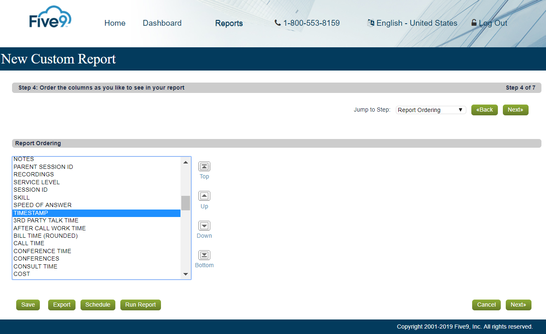Go to the Home page

pos(115,23)
